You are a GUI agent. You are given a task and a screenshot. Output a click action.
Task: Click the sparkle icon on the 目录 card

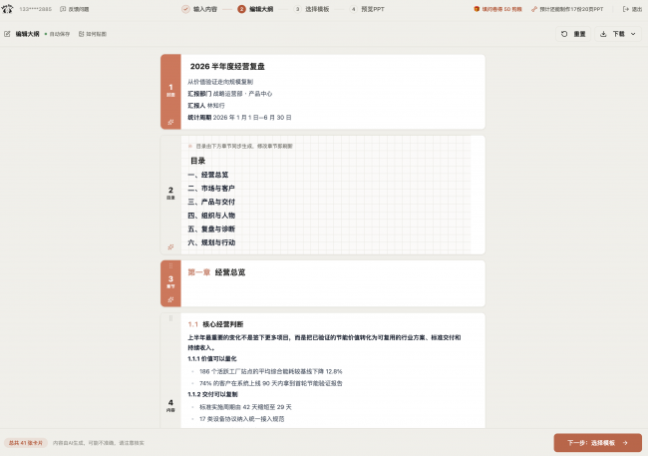coord(170,247)
